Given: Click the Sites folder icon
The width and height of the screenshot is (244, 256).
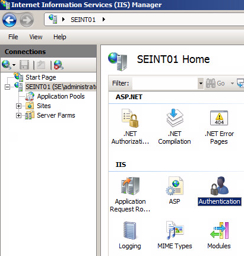Looking at the screenshot, I should [x=30, y=106].
